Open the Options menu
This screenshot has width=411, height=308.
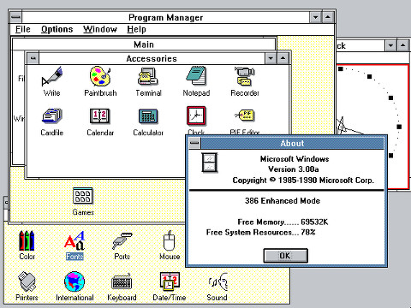click(x=57, y=29)
